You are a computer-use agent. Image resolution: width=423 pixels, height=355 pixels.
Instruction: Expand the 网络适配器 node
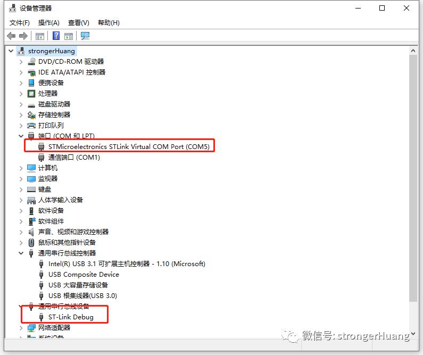21,328
